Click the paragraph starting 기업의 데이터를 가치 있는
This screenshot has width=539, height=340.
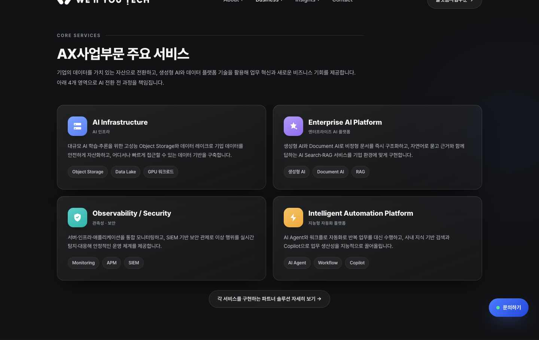click(206, 78)
